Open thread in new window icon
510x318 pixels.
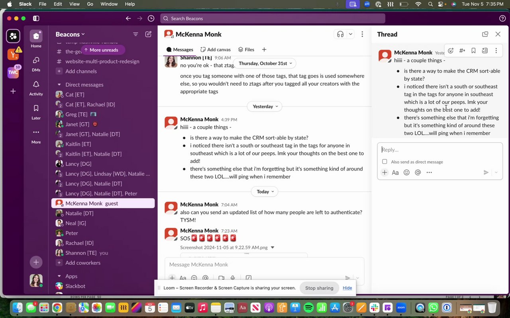[485, 34]
